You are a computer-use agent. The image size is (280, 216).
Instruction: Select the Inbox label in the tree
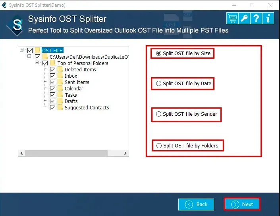pyautogui.click(x=71, y=76)
